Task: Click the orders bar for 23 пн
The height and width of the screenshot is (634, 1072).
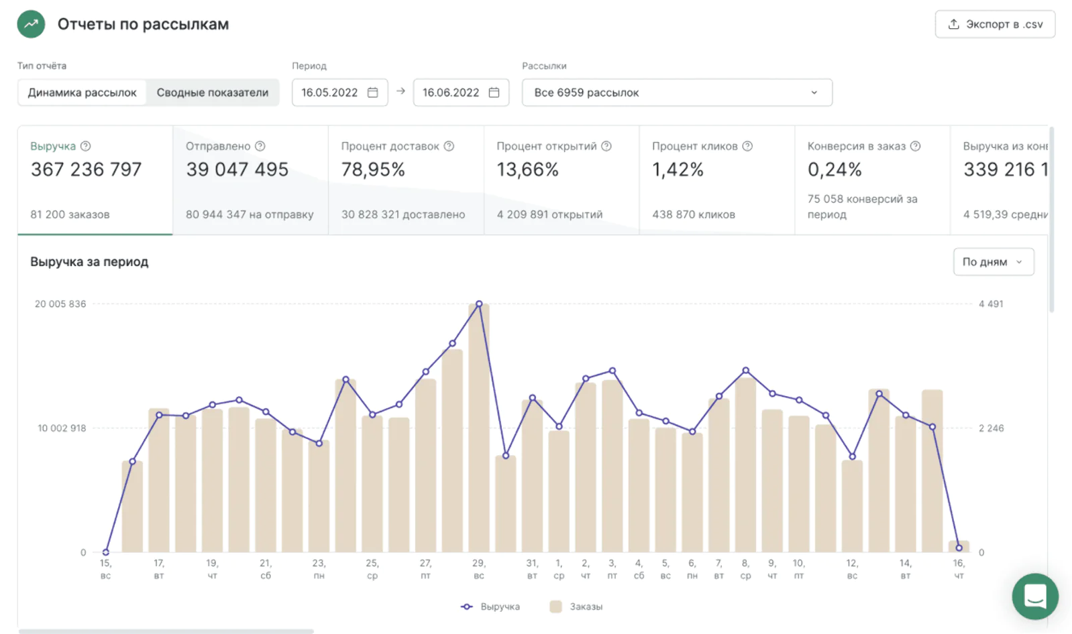Action: tap(319, 496)
